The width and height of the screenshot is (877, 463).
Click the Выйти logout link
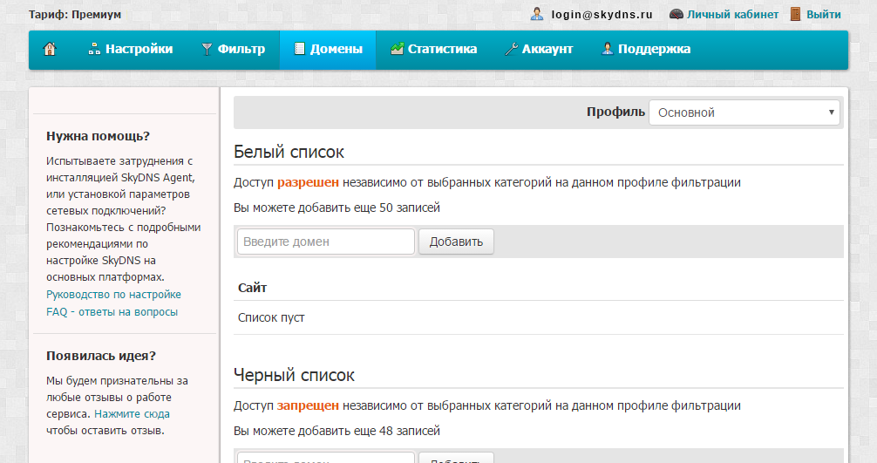click(824, 15)
